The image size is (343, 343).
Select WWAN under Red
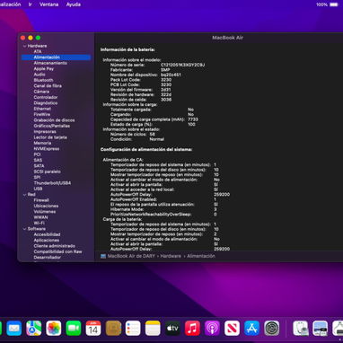(40, 217)
